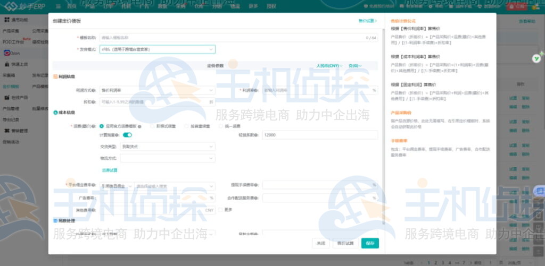
Task: Select 阶梯式续重 radio option
Action: pyautogui.click(x=152, y=126)
